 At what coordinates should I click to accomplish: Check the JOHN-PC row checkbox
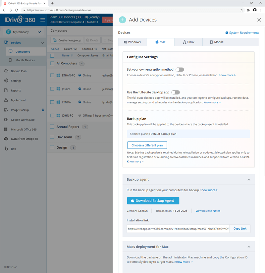pos(52,116)
